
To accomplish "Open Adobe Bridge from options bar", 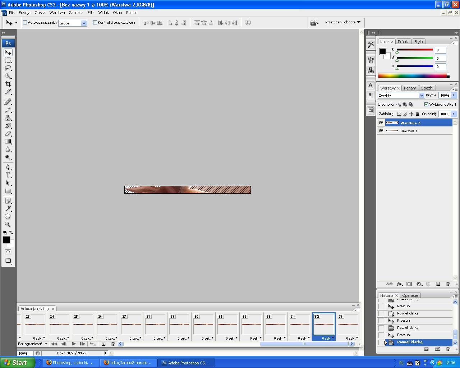I will coord(314,23).
